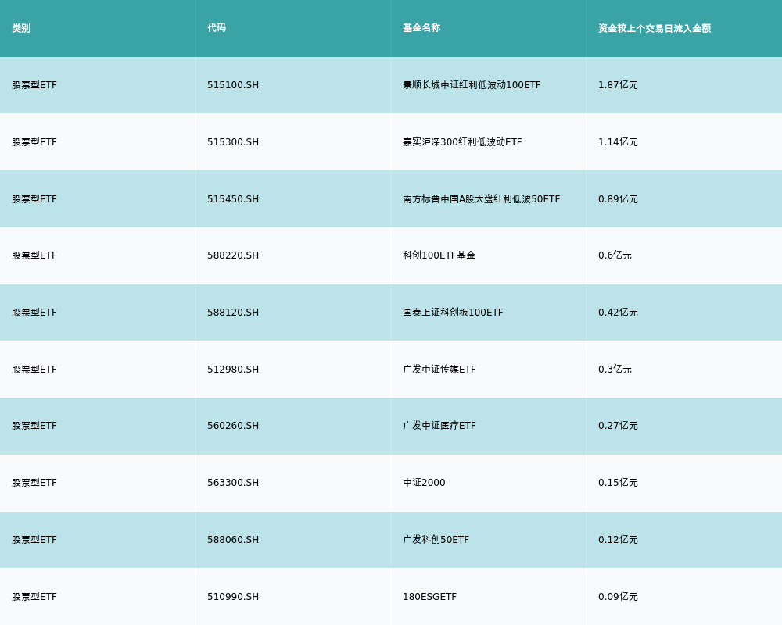Click 股票型ETF in the 510990.SH row

pos(34,597)
